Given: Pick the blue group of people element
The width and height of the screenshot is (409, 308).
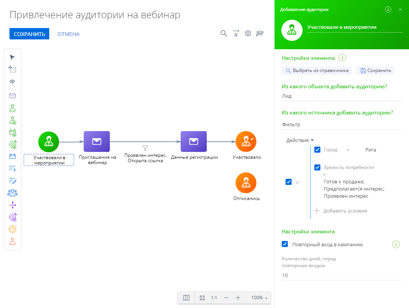Looking at the screenshot, I should tap(12, 193).
